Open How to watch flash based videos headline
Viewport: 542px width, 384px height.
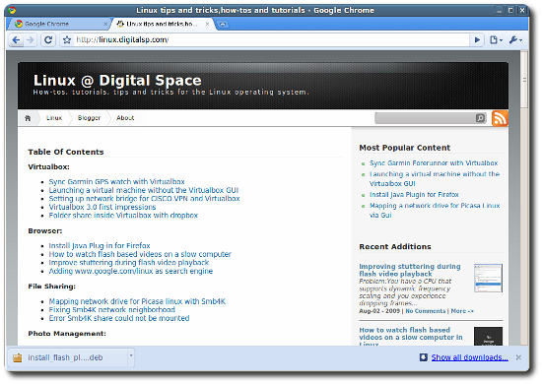pyautogui.click(x=411, y=337)
